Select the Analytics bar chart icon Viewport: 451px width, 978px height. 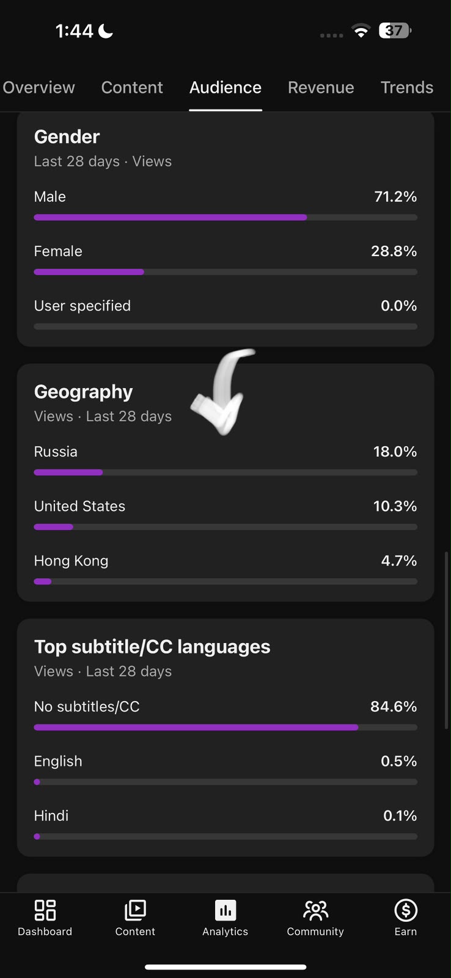coord(226,910)
